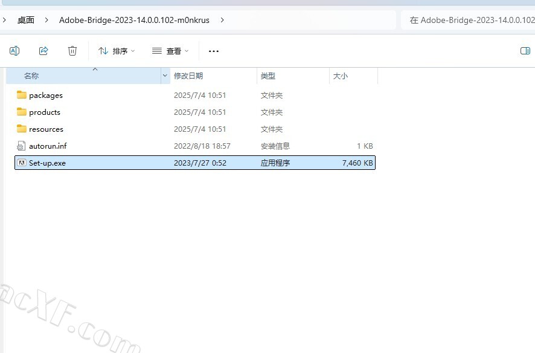Open the 查看 view dropdown
The width and height of the screenshot is (535, 353).
click(170, 51)
